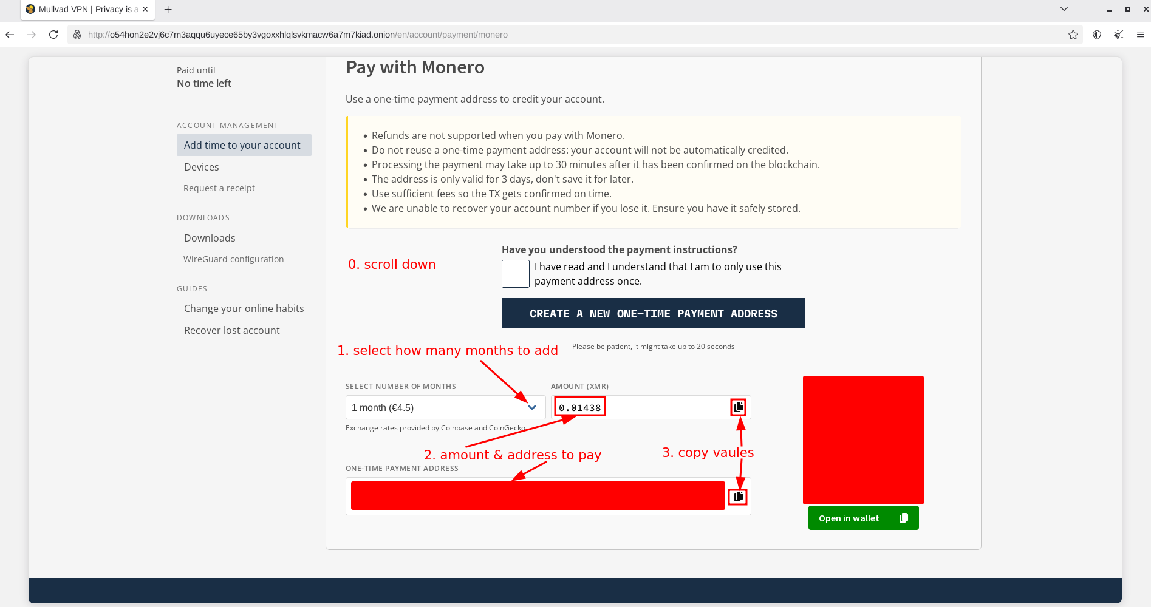Expand the number of months dropdown
This screenshot has width=1151, height=607.
click(x=445, y=407)
